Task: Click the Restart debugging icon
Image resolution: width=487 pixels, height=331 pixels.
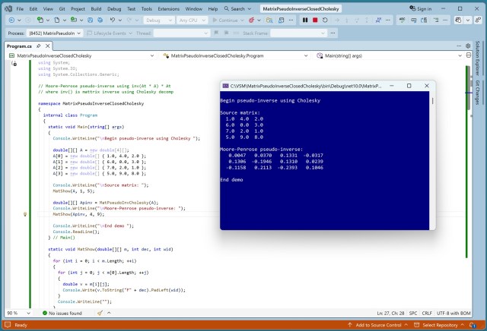Action: tap(324, 20)
